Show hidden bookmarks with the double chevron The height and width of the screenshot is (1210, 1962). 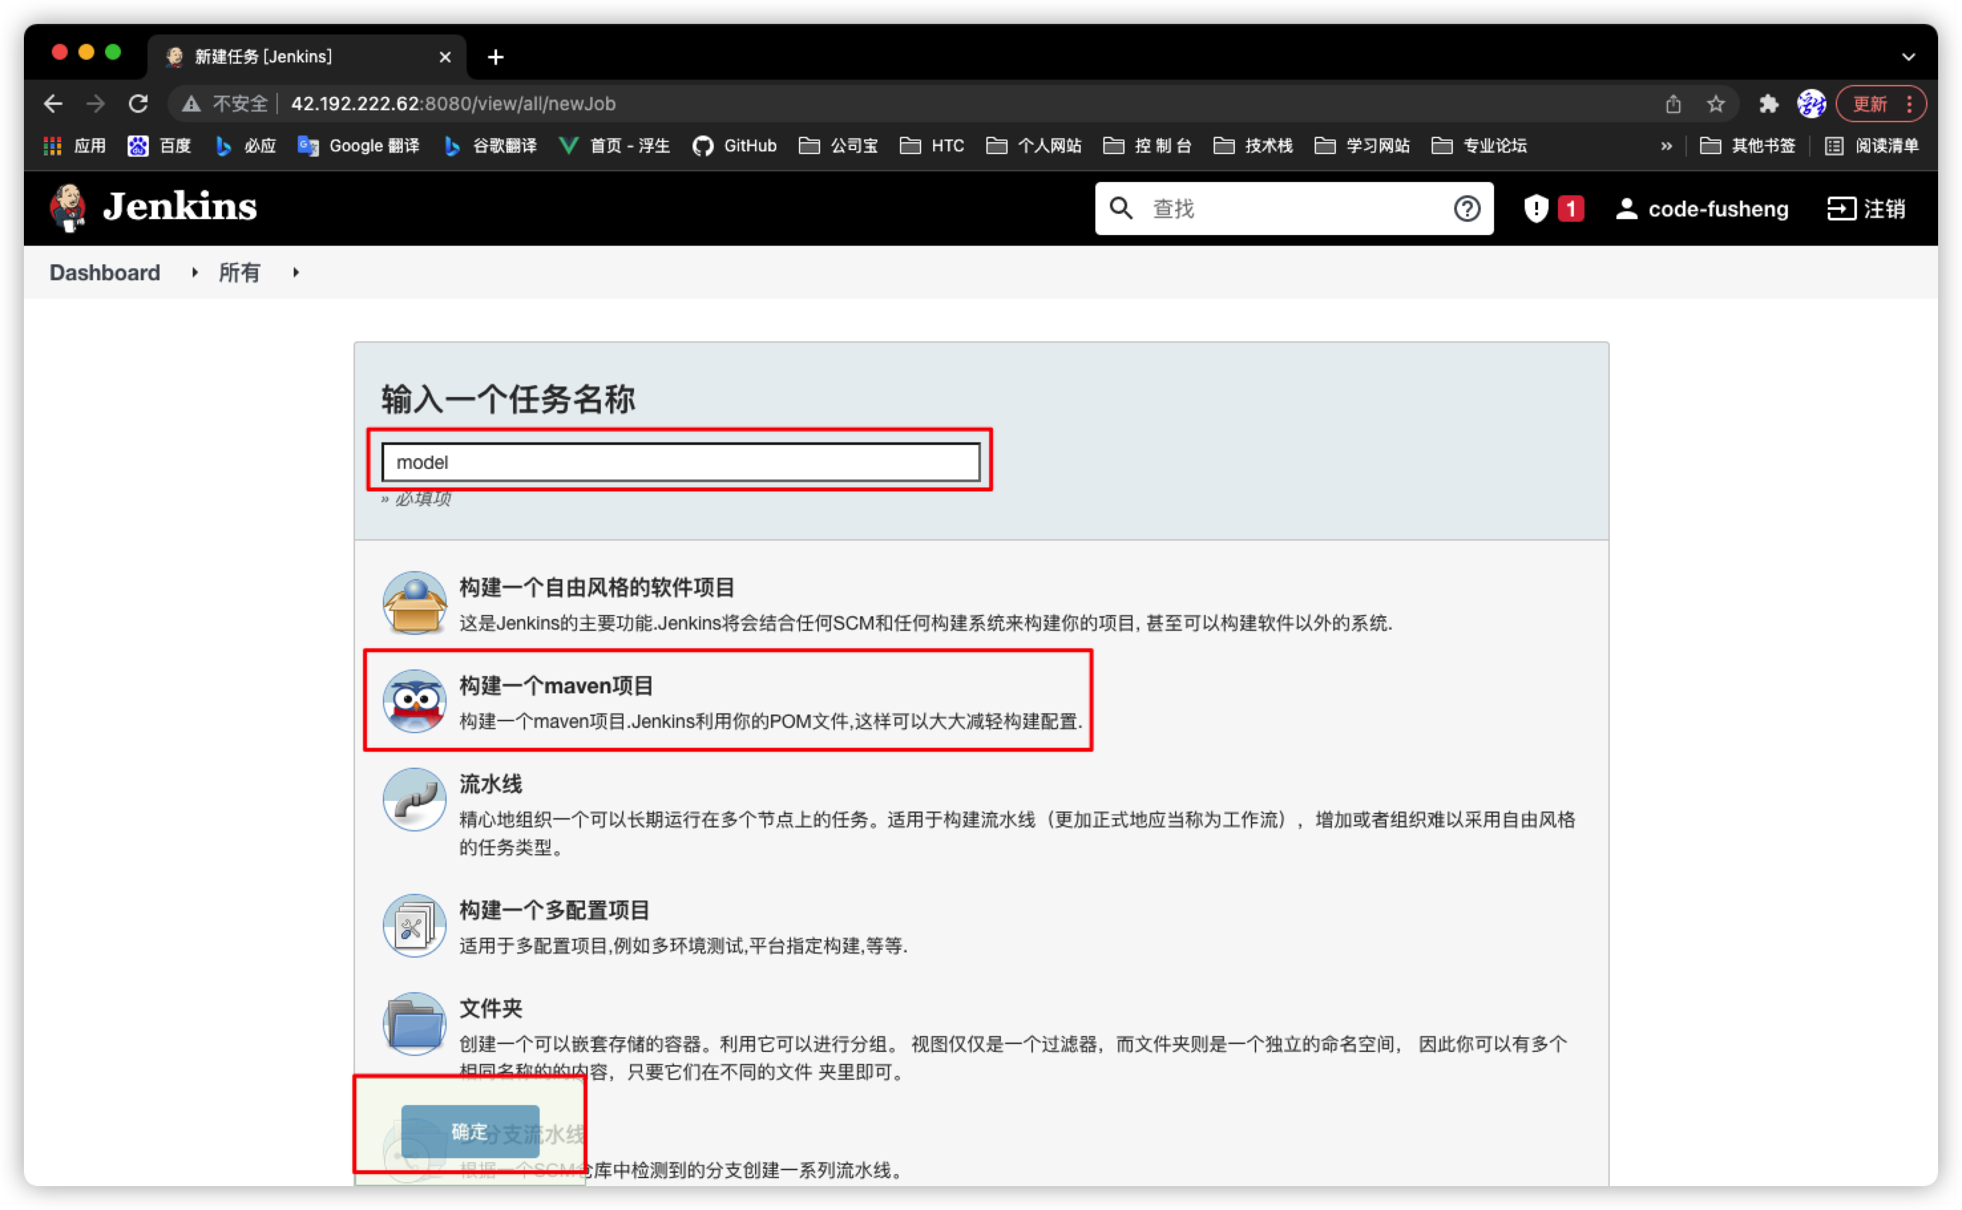pyautogui.click(x=1666, y=145)
